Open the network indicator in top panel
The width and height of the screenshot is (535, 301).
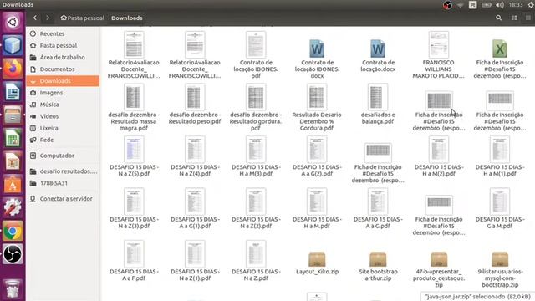461,5
